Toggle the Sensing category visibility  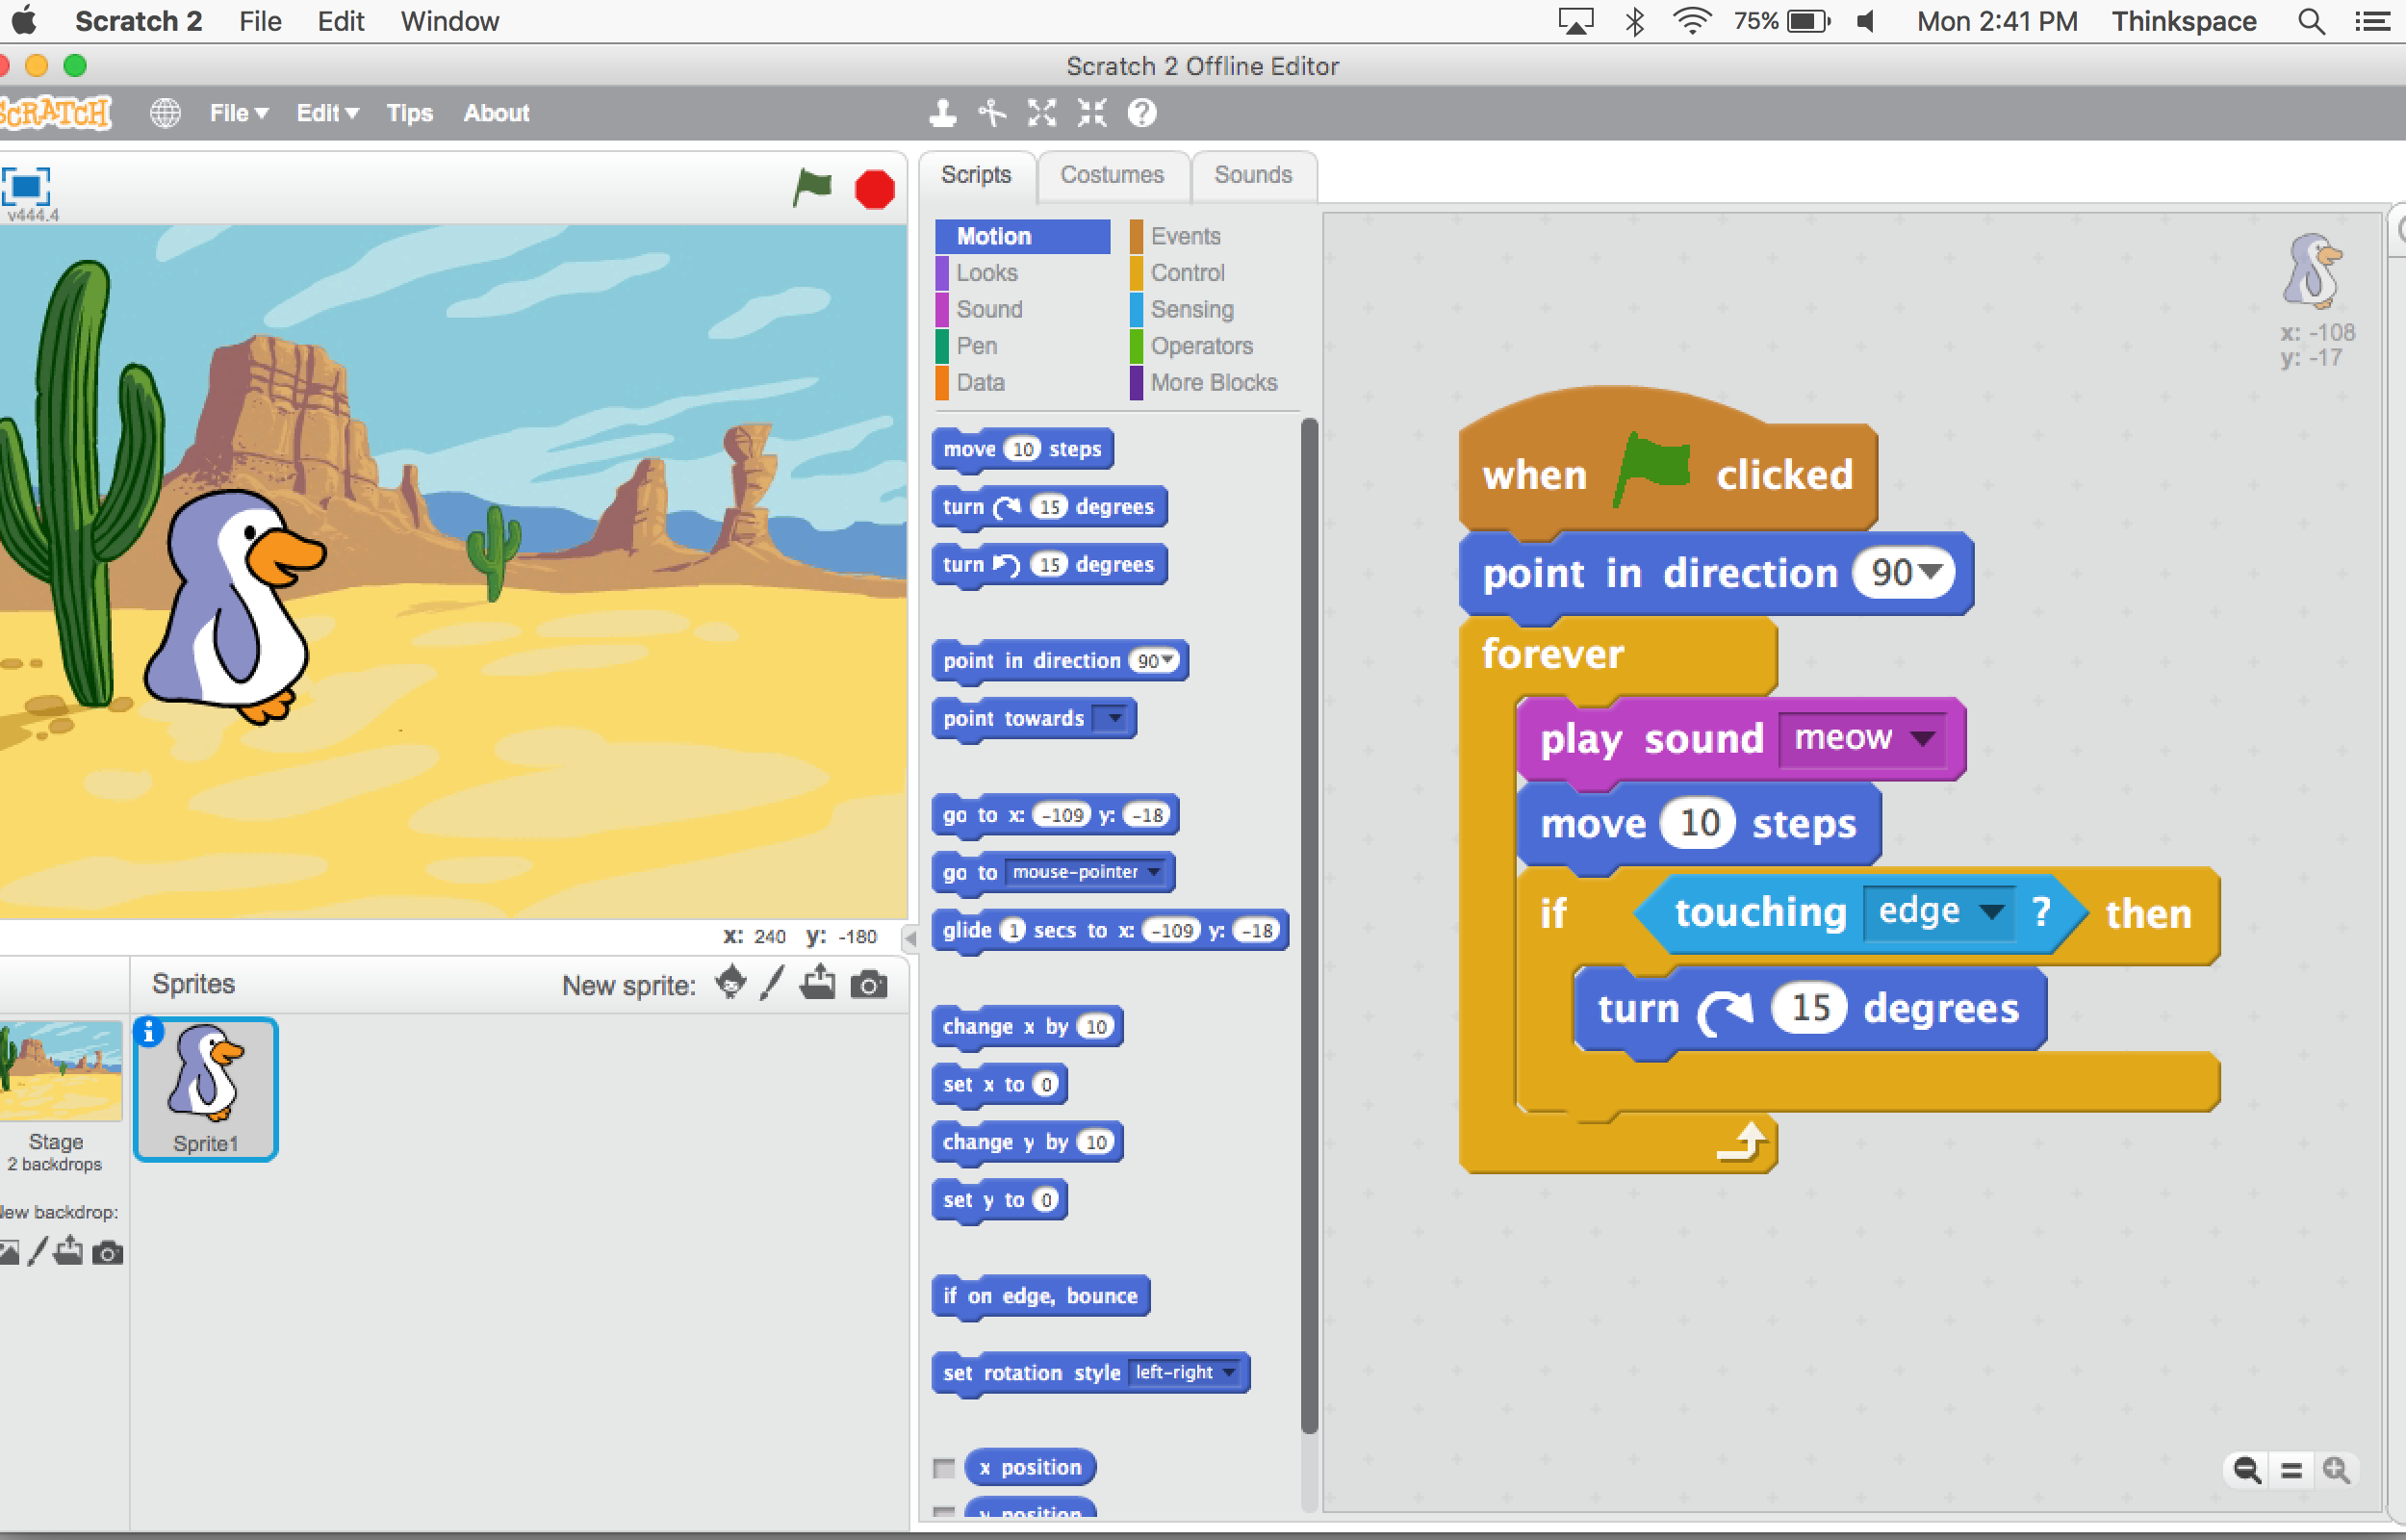pos(1190,309)
